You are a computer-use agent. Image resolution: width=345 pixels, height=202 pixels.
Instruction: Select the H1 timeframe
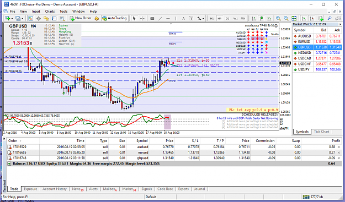[x=211, y=18]
